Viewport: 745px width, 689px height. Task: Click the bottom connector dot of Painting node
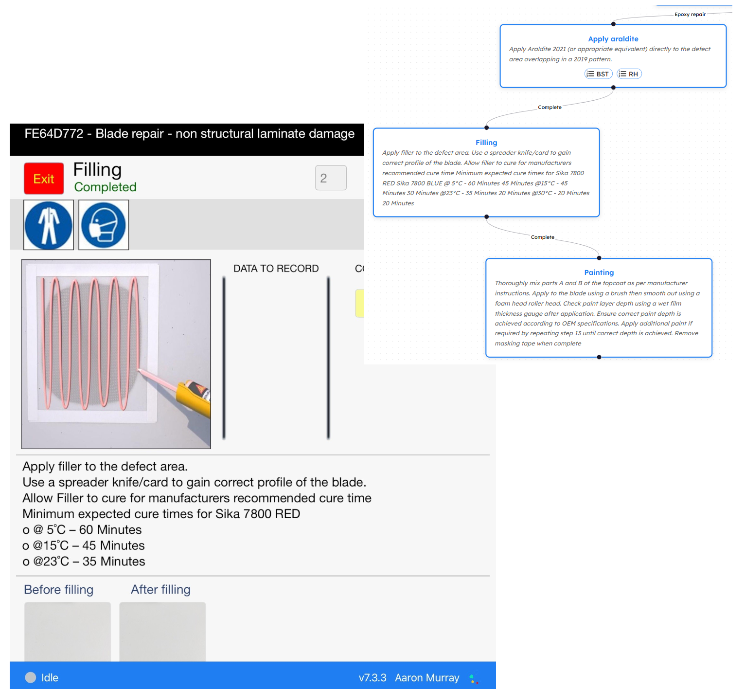pos(599,357)
